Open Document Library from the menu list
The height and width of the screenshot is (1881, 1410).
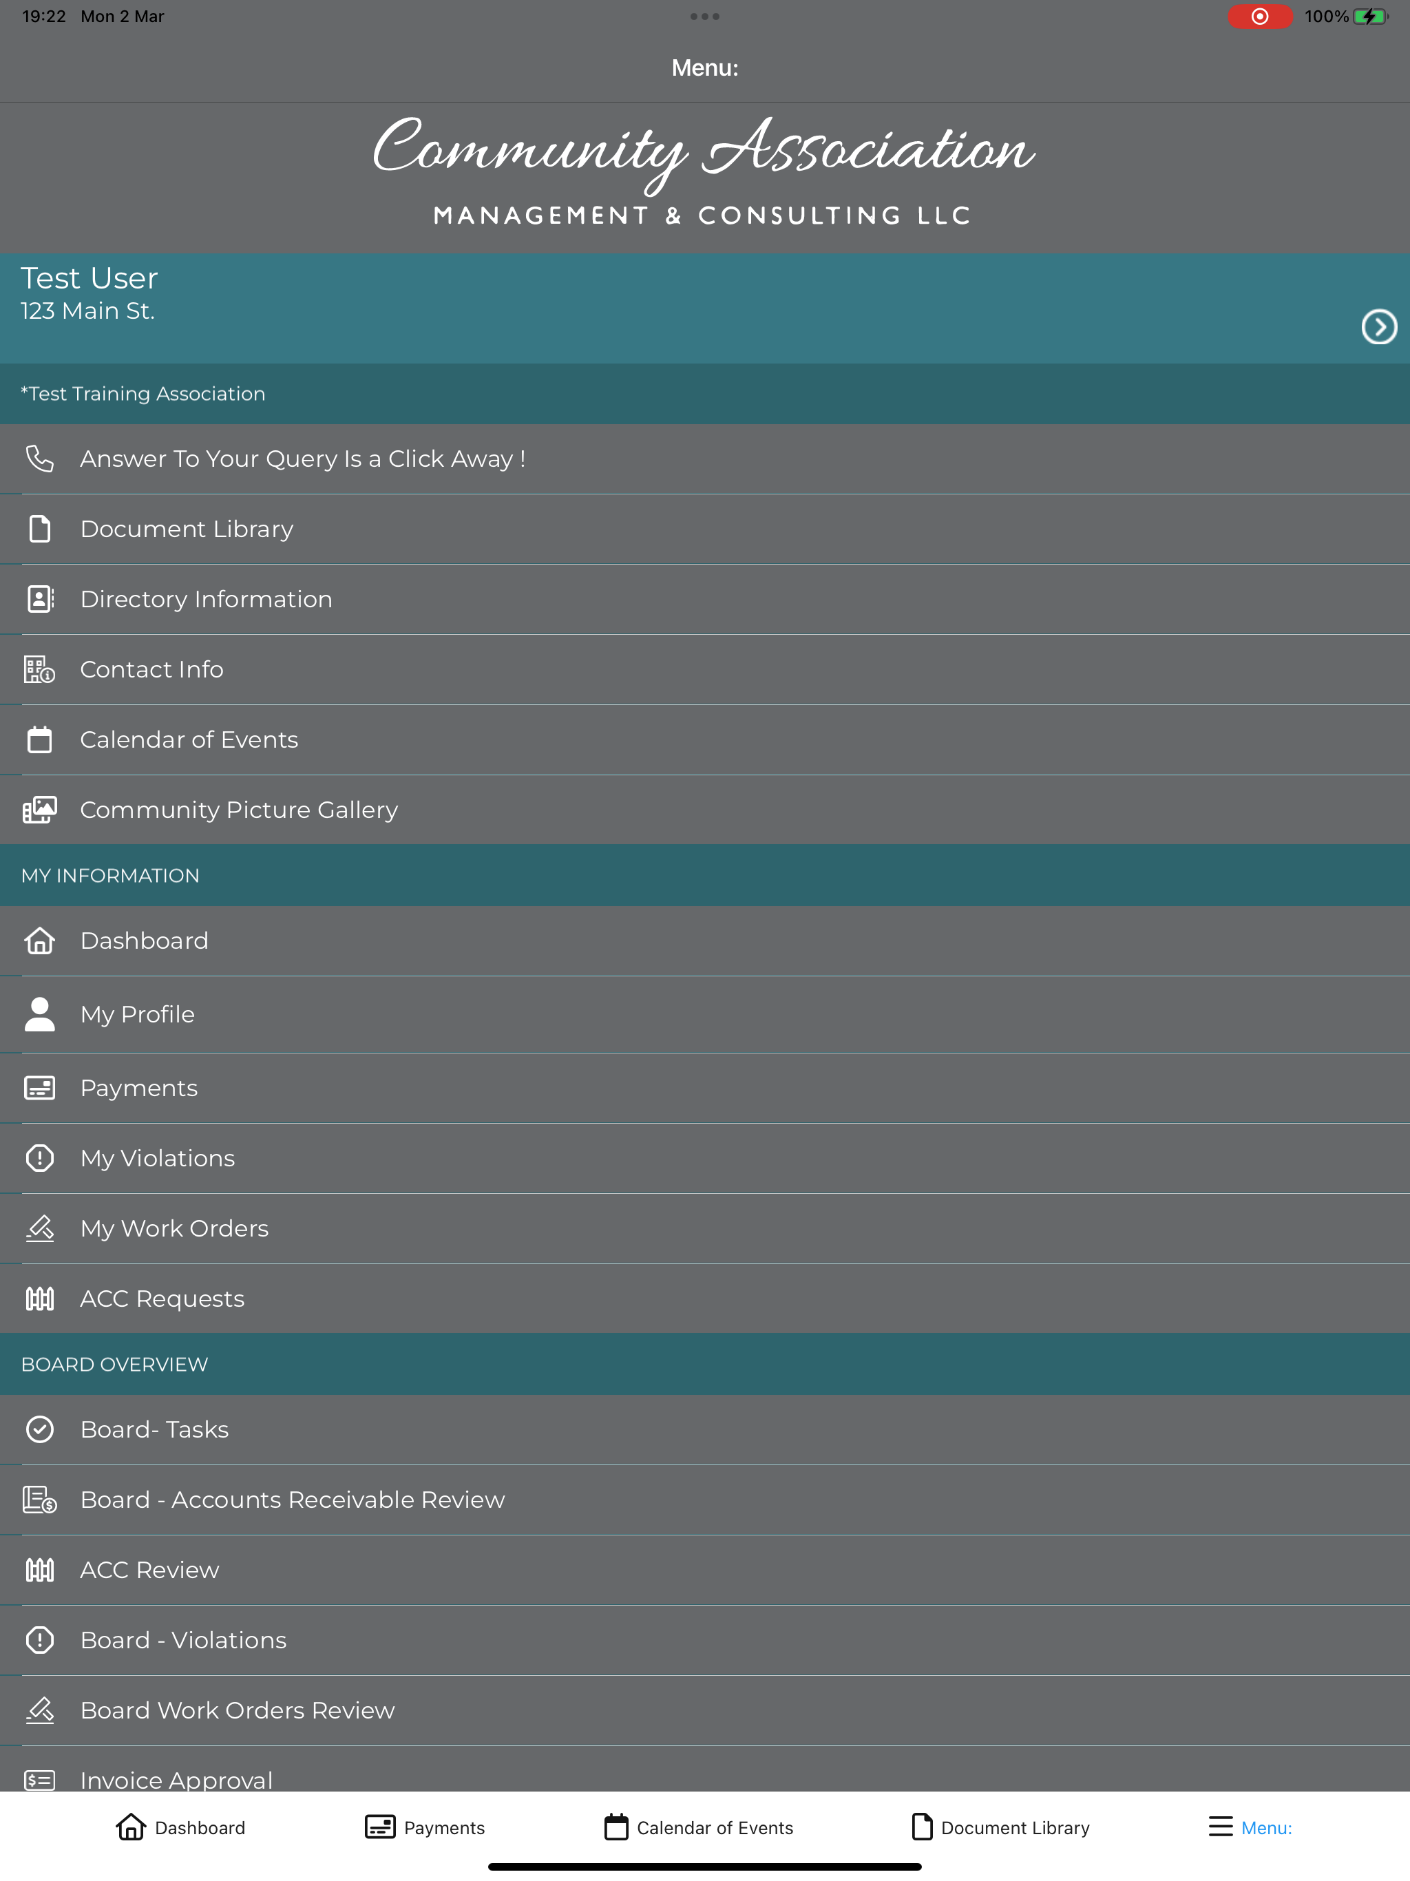coord(705,529)
